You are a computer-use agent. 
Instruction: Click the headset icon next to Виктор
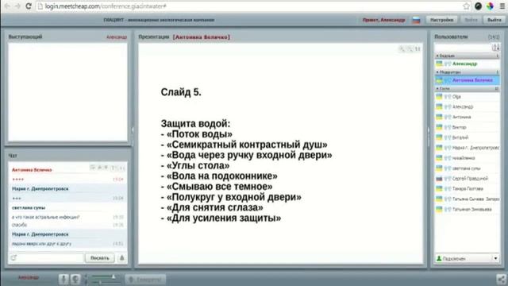coord(448,127)
